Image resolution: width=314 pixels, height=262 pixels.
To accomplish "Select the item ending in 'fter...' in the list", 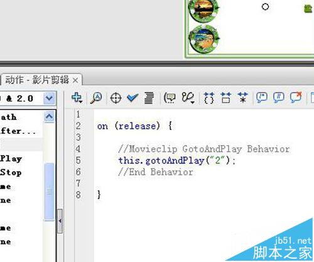I will coord(18,131).
